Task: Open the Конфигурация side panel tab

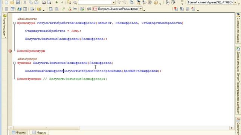Action: pos(5,26)
